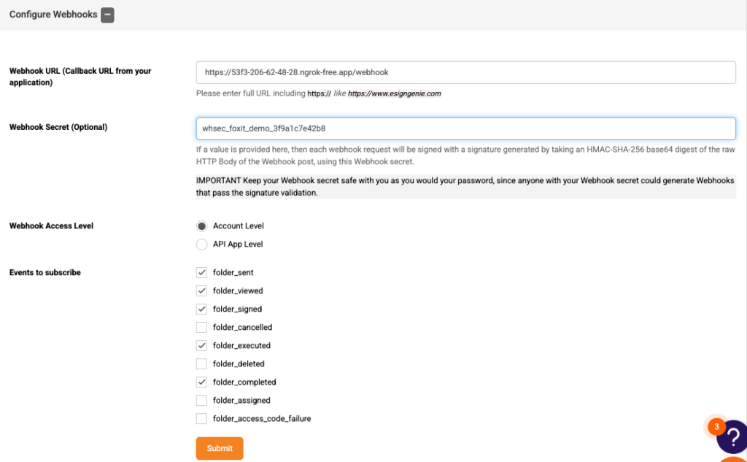The width and height of the screenshot is (747, 462).
Task: Select API App Level radio button
Action: click(x=202, y=244)
